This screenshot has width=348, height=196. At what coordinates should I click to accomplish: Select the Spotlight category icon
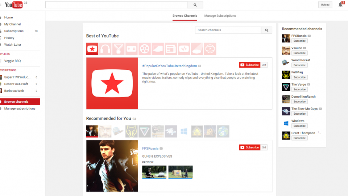[197, 49]
